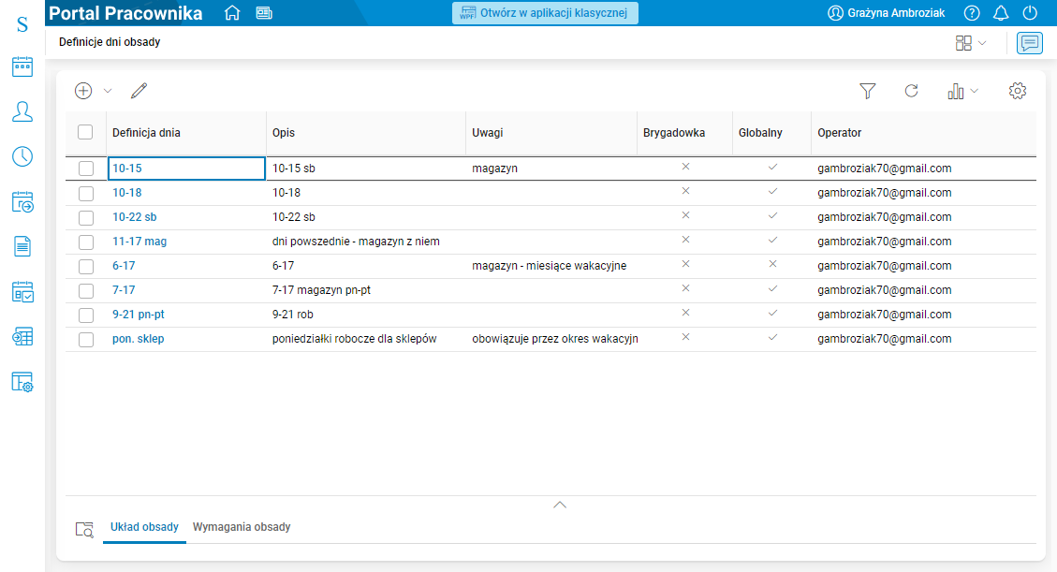This screenshot has height=572, width=1057.
Task: Switch to Układ obsady tab
Action: (144, 527)
